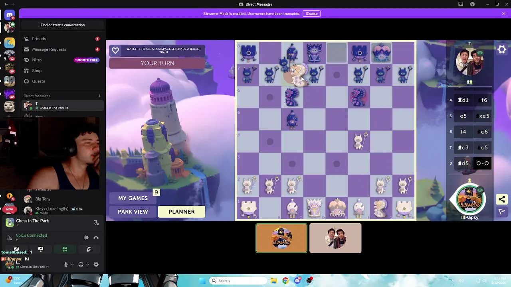Click the pop-out activity icon next to Chess In The Park
The image size is (511, 287).
(x=96, y=222)
